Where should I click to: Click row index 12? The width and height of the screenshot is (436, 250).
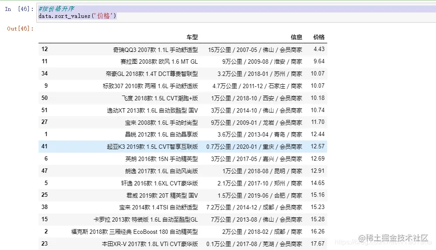[x=45, y=49]
